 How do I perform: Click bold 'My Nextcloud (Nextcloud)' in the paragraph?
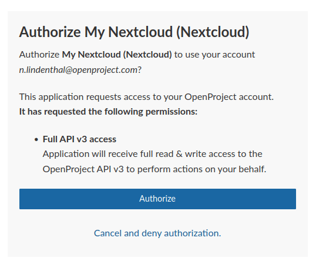pos(117,55)
